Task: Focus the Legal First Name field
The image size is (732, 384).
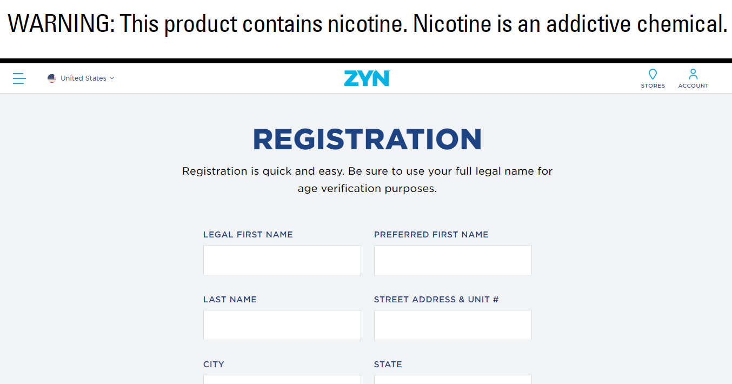Action: [x=282, y=260]
